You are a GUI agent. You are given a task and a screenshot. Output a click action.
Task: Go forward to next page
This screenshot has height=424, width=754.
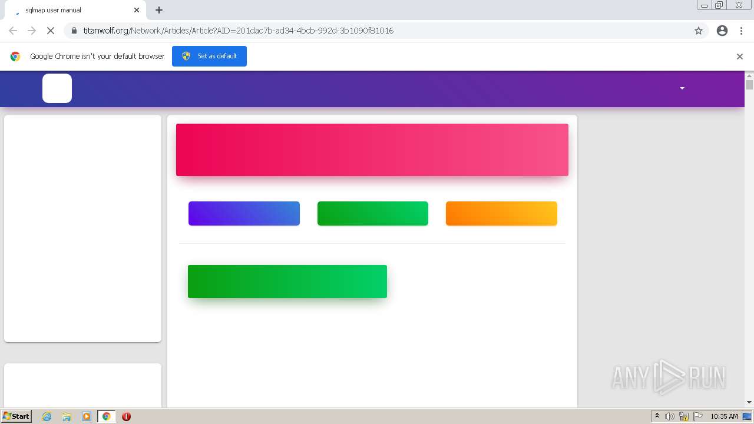point(32,31)
